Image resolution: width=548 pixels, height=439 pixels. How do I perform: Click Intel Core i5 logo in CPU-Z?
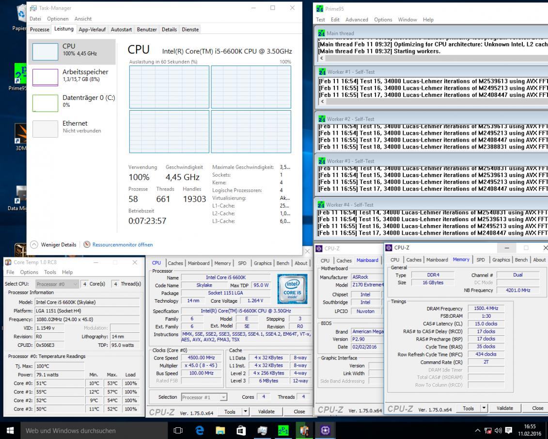click(x=292, y=289)
